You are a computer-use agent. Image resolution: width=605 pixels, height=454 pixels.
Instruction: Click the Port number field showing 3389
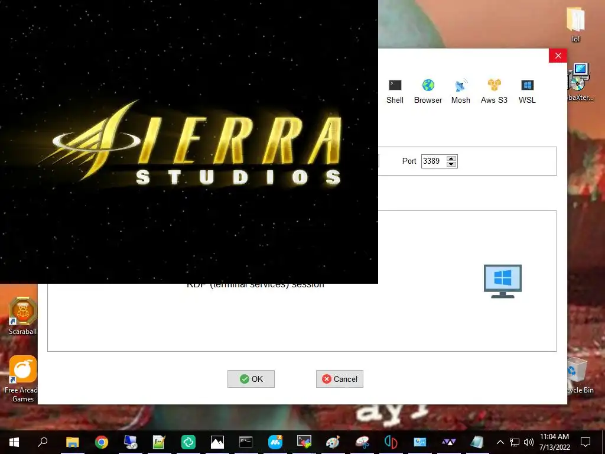[434, 161]
